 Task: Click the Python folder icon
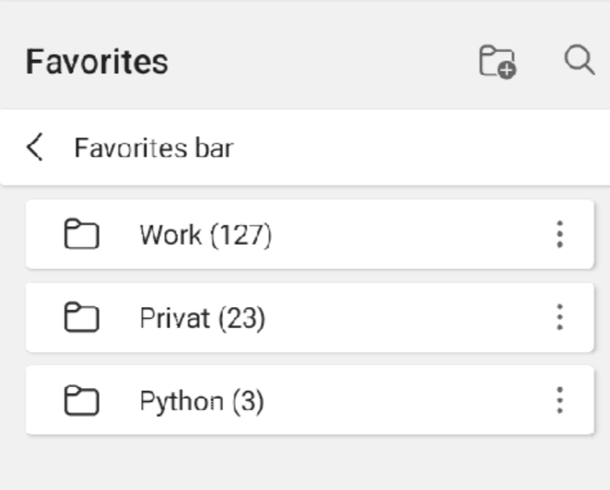80,400
